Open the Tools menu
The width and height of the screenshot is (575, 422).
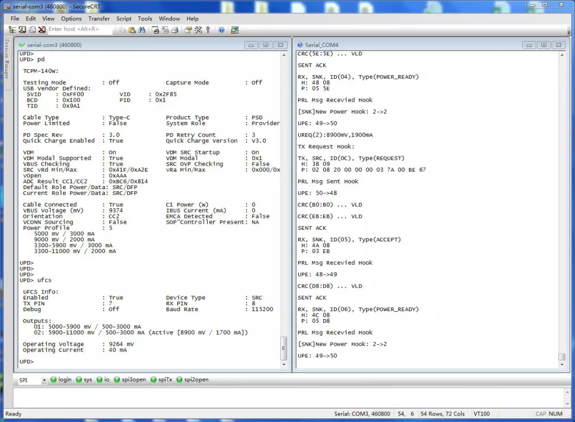click(x=145, y=18)
